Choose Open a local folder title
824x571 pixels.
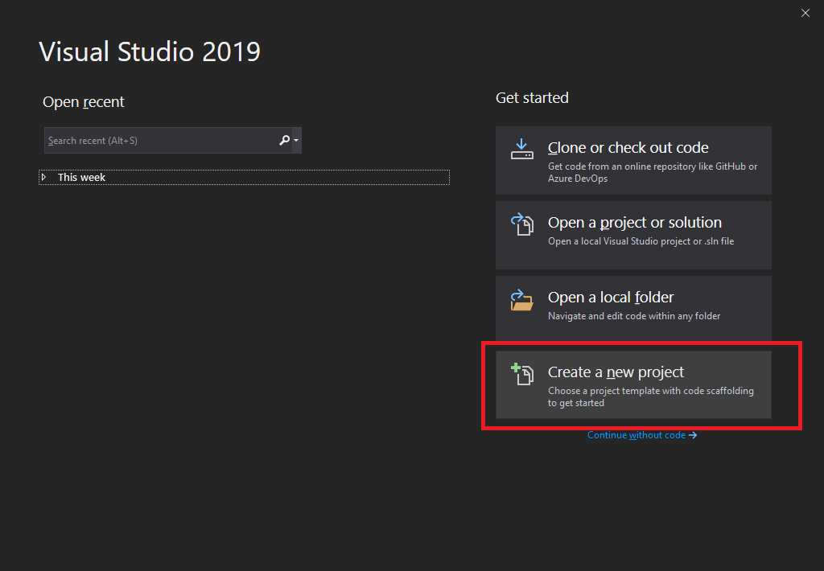(x=611, y=298)
